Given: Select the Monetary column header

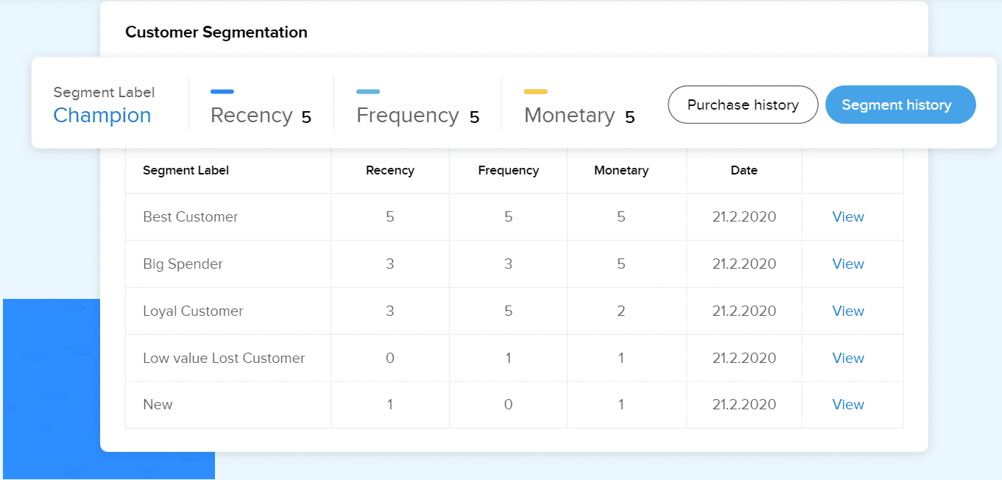Looking at the screenshot, I should tap(621, 170).
